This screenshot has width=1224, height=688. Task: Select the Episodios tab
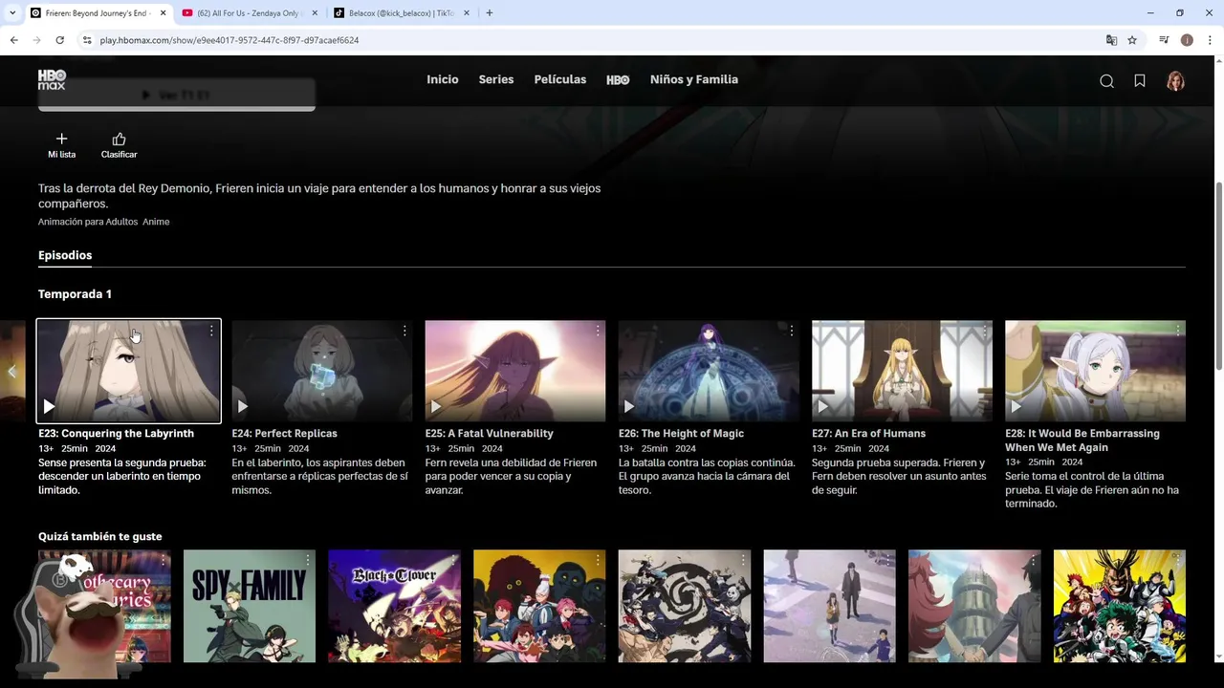[65, 255]
